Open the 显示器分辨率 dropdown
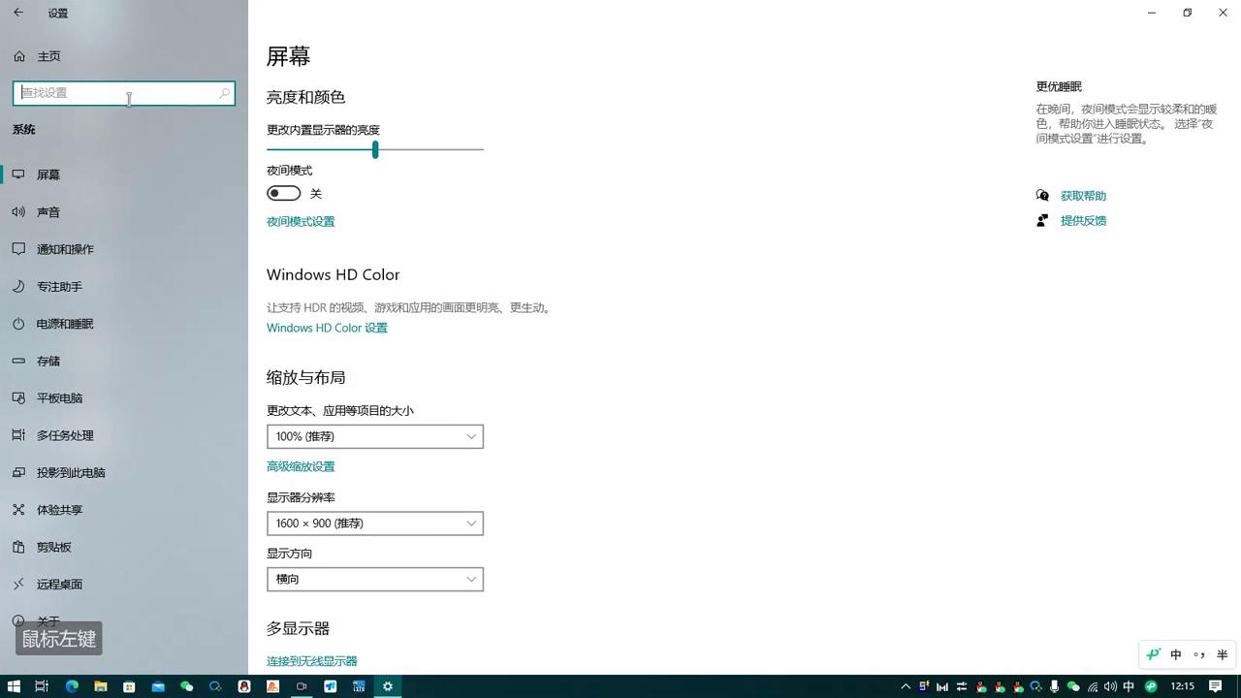Viewport: 1241px width, 698px height. pos(375,523)
